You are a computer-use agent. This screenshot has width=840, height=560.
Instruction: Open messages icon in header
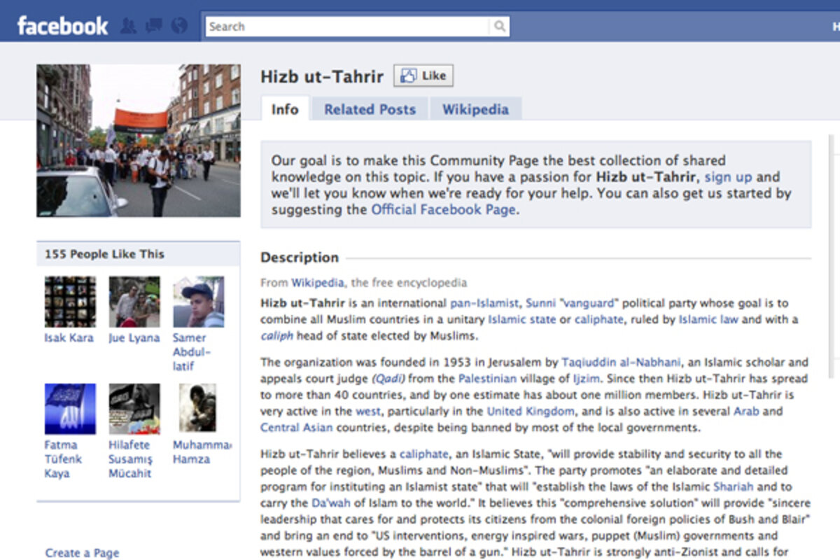(x=153, y=27)
